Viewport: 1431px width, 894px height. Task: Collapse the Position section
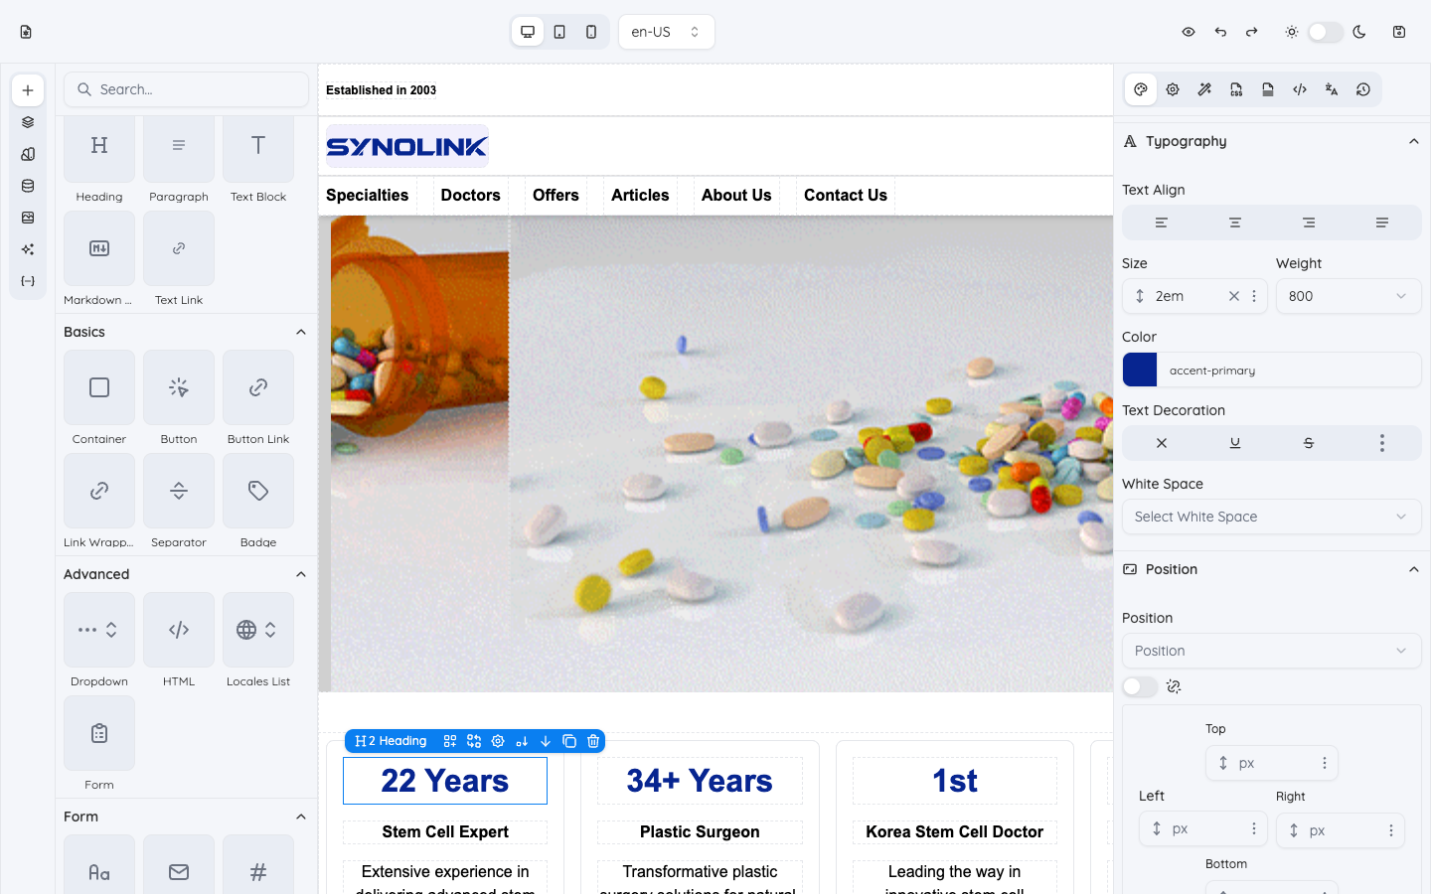[1413, 569]
